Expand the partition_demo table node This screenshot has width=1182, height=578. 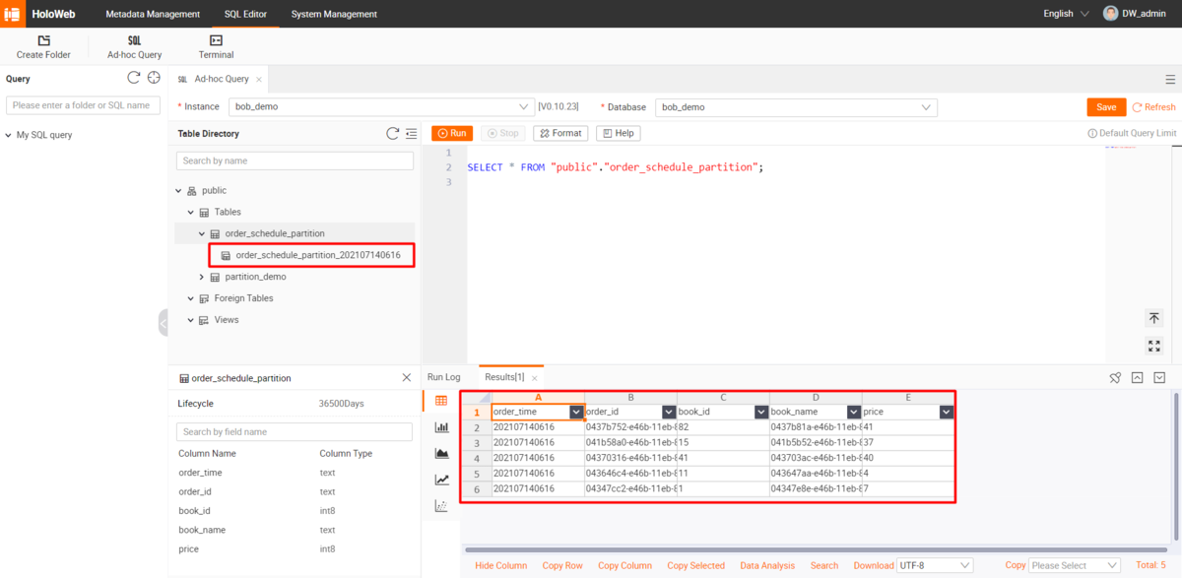coord(202,277)
